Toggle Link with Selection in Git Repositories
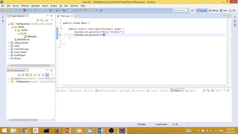 click(x=39, y=75)
